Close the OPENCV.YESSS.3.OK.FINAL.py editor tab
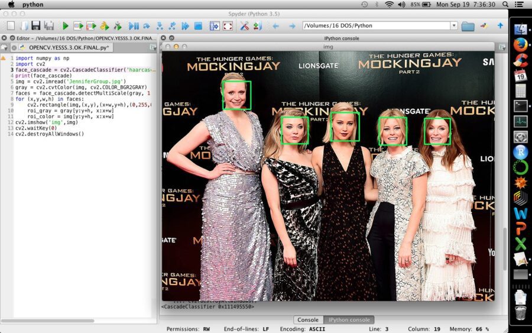The height and width of the screenshot is (333, 532). click(x=14, y=47)
